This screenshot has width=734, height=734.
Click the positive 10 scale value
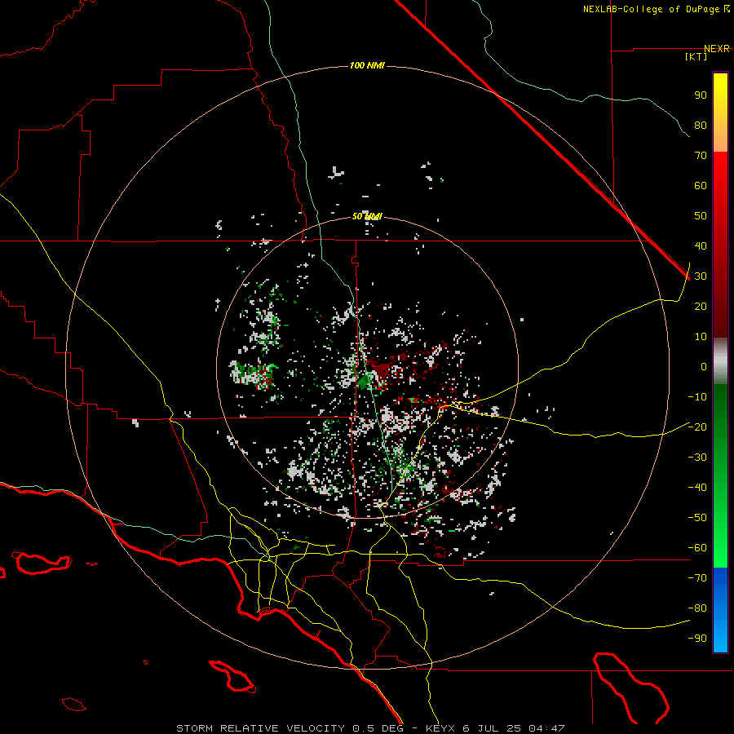tap(701, 337)
